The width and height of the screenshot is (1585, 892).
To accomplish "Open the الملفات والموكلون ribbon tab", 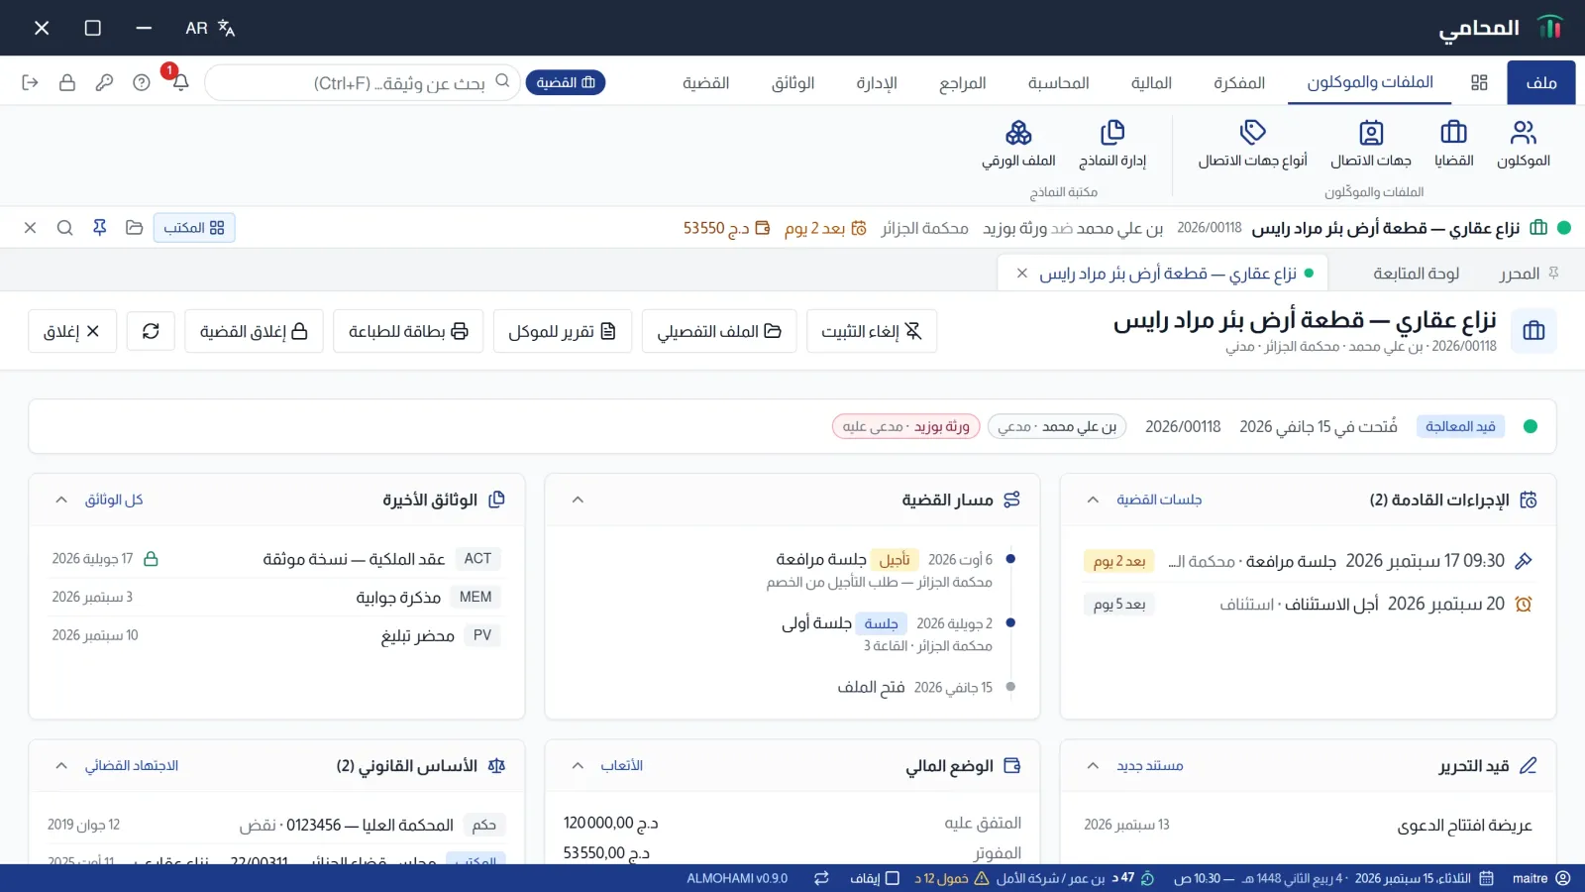I will 1369,82.
